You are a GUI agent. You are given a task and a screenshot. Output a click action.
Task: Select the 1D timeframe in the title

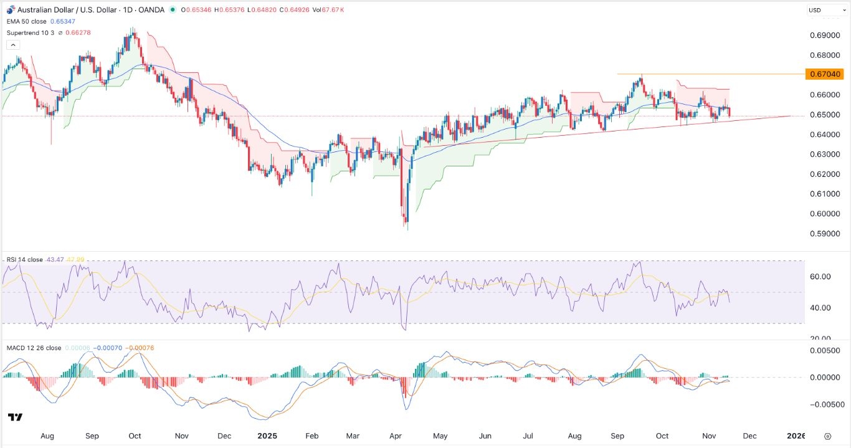click(128, 10)
